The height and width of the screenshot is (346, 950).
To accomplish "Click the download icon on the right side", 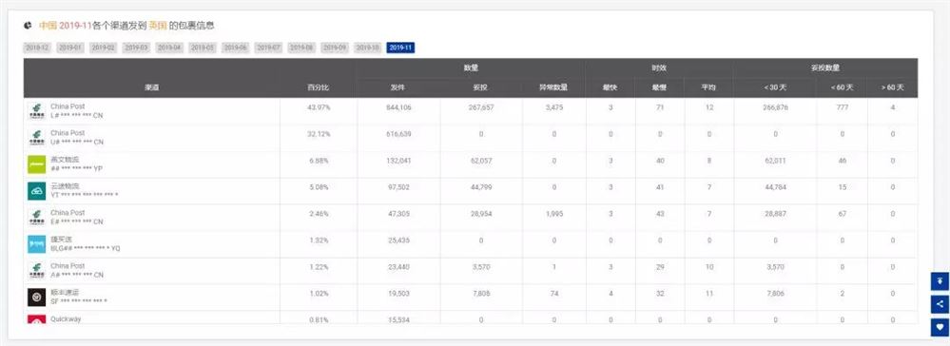I will pos(940,281).
